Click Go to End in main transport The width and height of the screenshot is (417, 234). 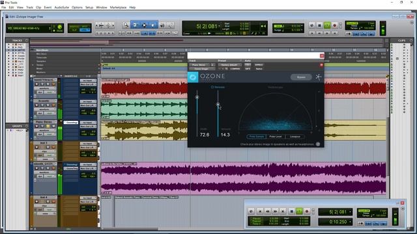(334, 33)
